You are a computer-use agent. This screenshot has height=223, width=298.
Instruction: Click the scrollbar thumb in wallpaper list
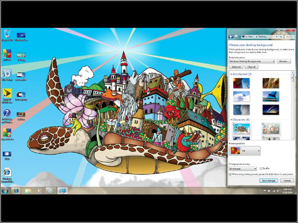292,78
